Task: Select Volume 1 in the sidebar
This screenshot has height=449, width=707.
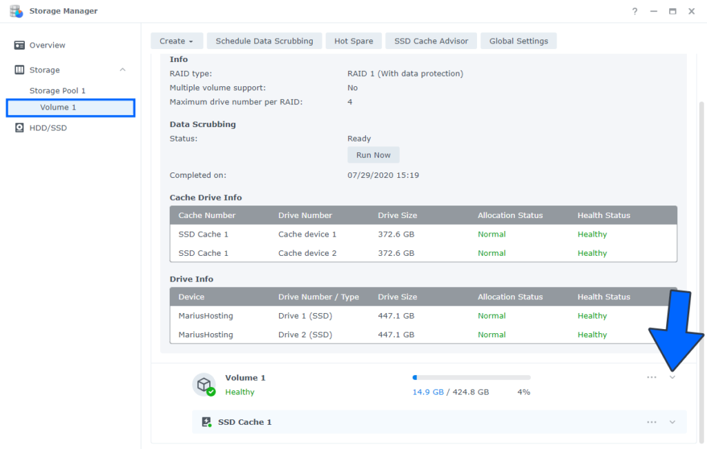Action: click(x=58, y=108)
